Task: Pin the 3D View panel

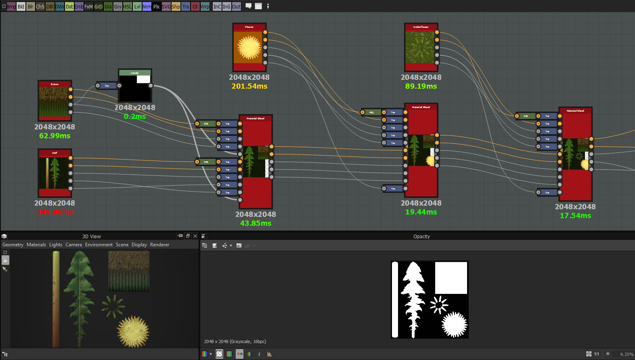Action: [180, 236]
